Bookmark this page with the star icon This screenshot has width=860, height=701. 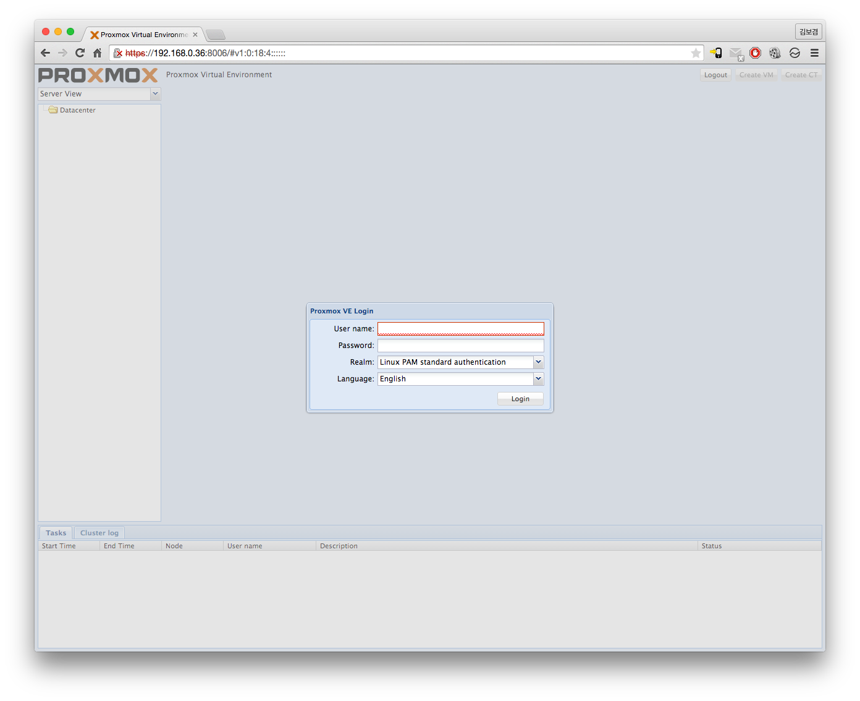coord(696,53)
